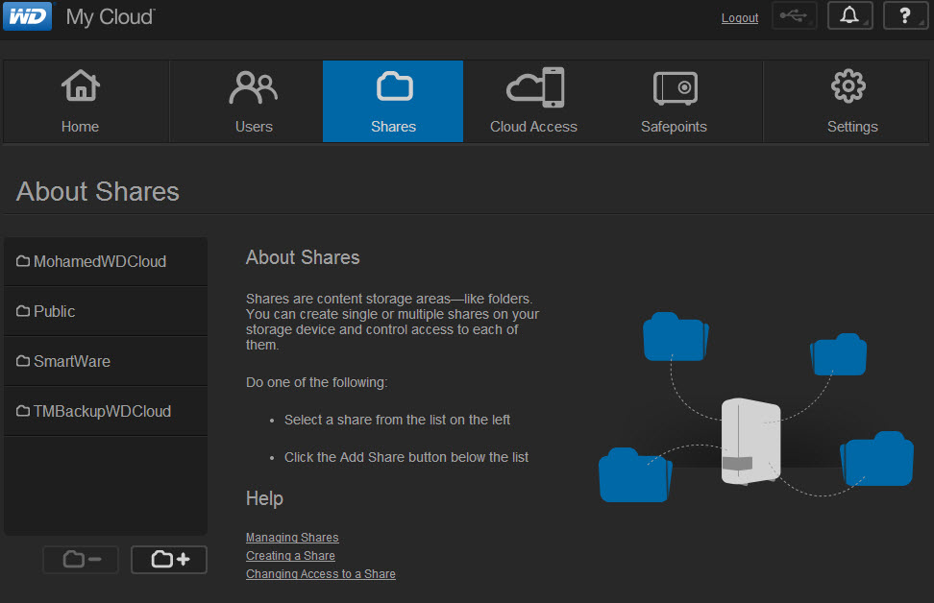Open the Creating a Share help link
934x603 pixels.
click(x=291, y=555)
